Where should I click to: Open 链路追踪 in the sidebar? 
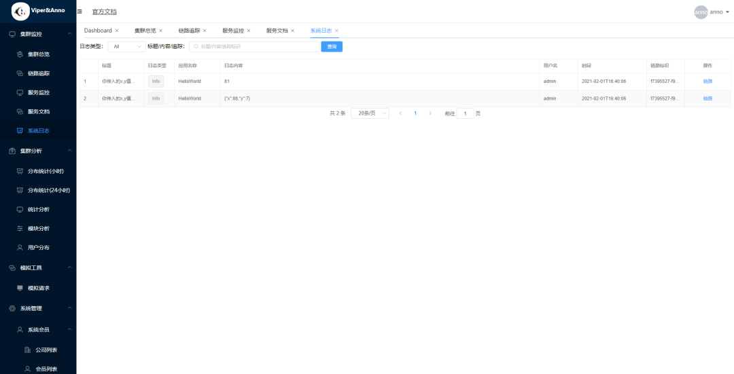click(x=38, y=73)
